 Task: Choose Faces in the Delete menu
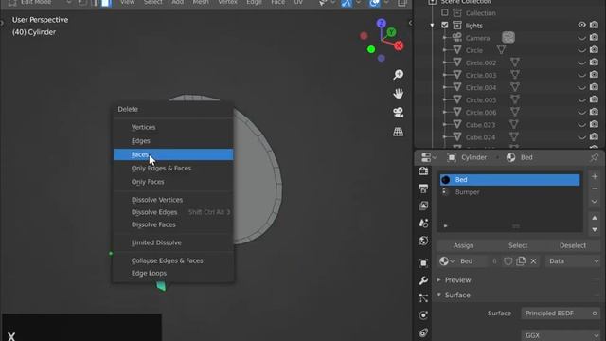(x=173, y=154)
